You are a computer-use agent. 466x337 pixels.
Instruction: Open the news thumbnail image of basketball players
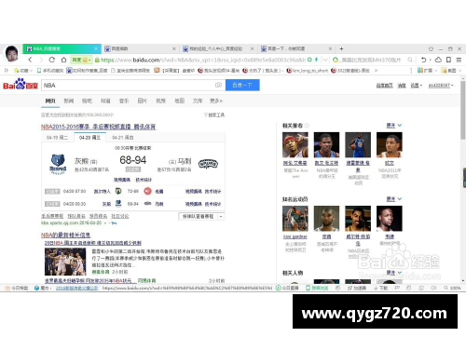tap(65, 262)
